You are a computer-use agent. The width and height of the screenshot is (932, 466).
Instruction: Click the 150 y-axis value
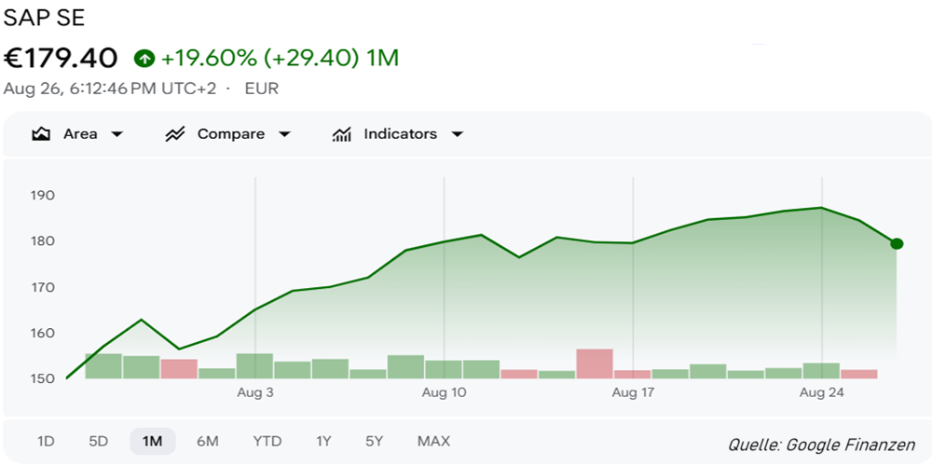tap(42, 378)
